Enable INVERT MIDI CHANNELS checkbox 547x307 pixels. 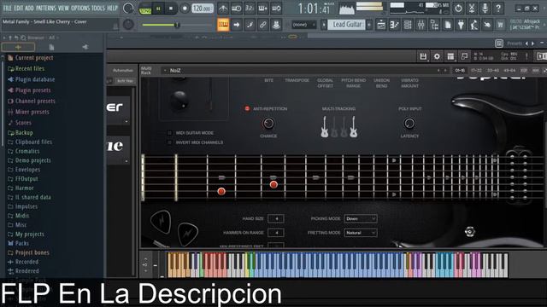tap(169, 142)
